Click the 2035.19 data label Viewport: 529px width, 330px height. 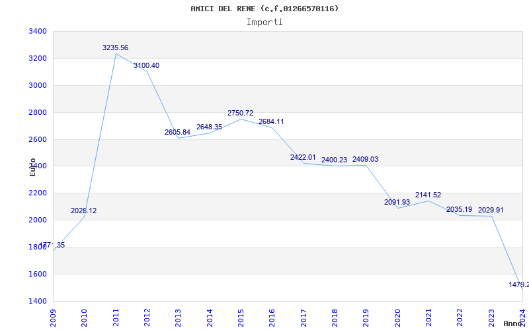click(459, 210)
